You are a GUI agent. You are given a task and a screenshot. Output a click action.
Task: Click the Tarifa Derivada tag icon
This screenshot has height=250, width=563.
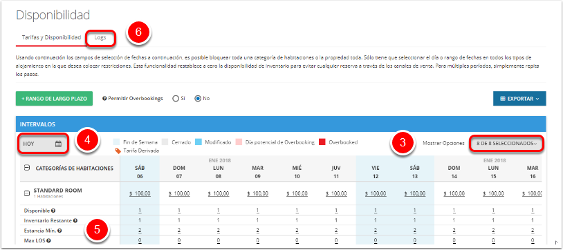[x=118, y=151]
